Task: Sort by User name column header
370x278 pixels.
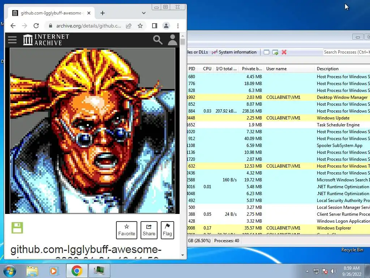Action: 289,69
